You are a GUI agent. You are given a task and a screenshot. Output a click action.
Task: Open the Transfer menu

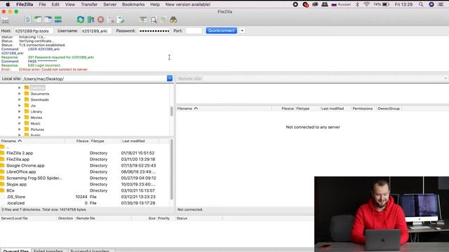pyautogui.click(x=89, y=4)
